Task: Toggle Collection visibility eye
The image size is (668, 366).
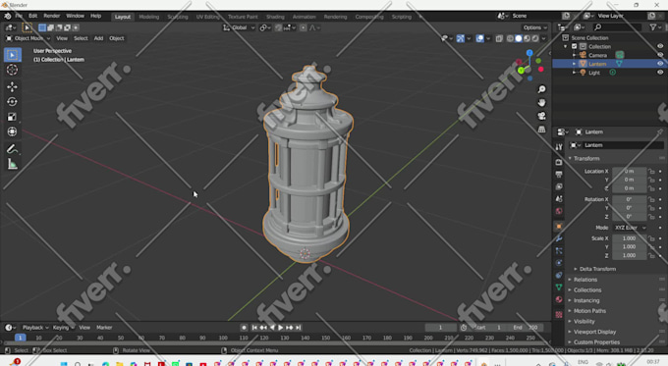Action: [660, 46]
